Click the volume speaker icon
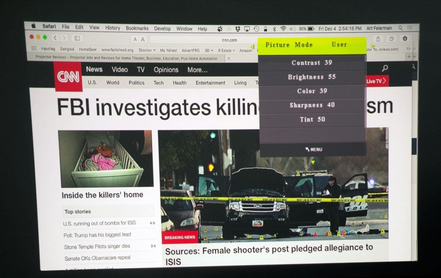The height and width of the screenshot is (278, 441). pyautogui.click(x=293, y=29)
